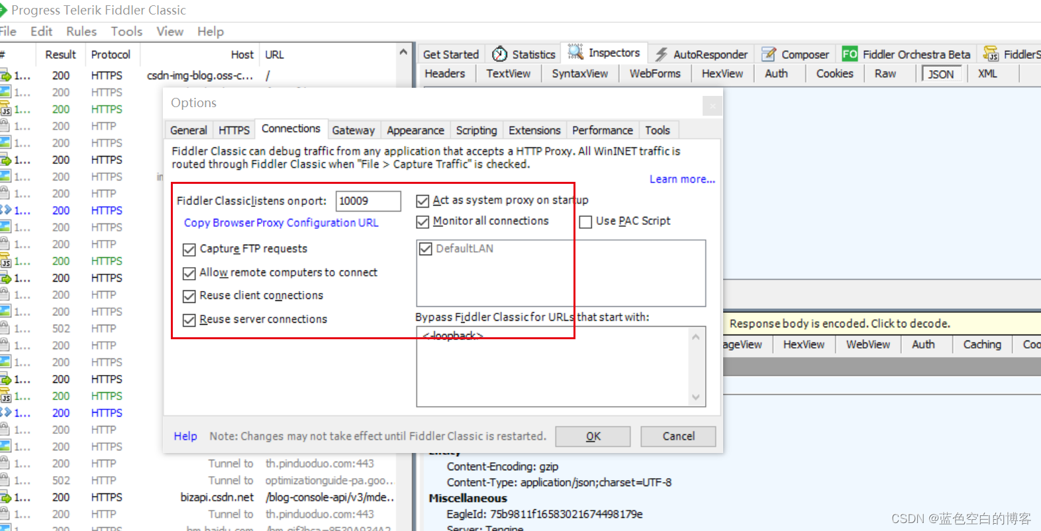Viewport: 1041px width, 531px height.
Task: Click Copy Browser Proxy Configuration URL link
Action: tap(281, 223)
